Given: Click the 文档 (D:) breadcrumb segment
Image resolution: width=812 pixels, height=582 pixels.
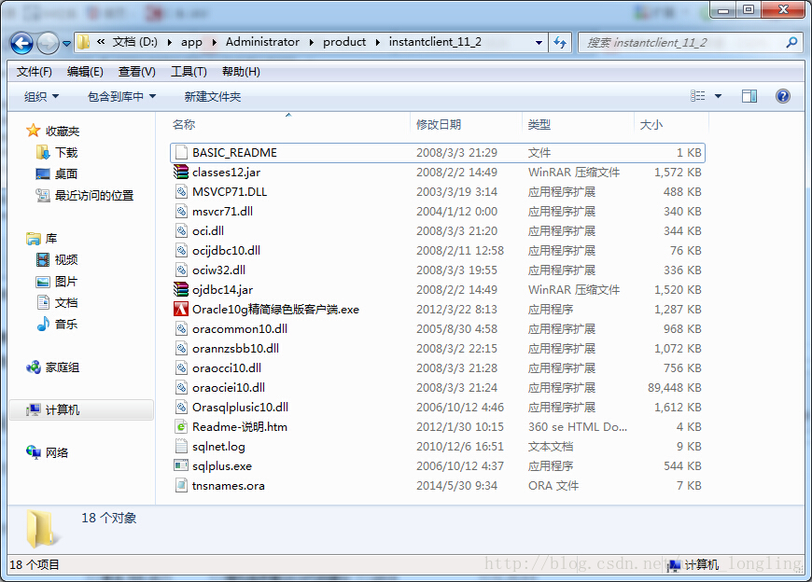Looking at the screenshot, I should point(135,42).
